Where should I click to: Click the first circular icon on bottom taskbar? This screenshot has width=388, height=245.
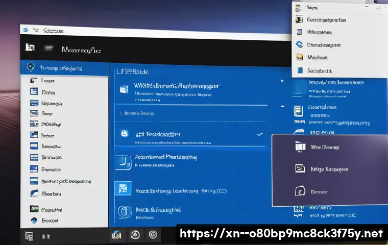pos(135,235)
